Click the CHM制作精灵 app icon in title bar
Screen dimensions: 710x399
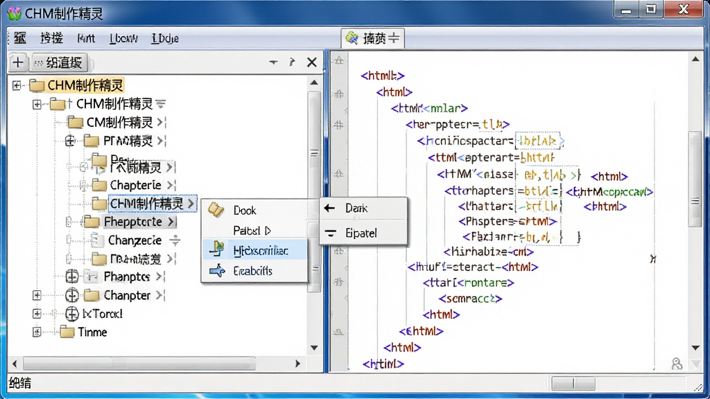tap(15, 14)
